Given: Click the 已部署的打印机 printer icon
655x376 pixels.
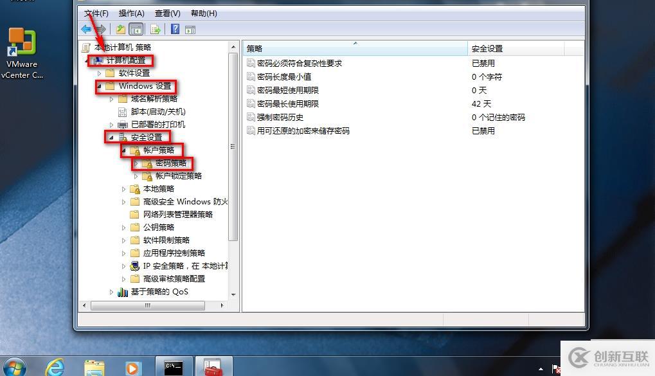Looking at the screenshot, I should pyautogui.click(x=122, y=125).
